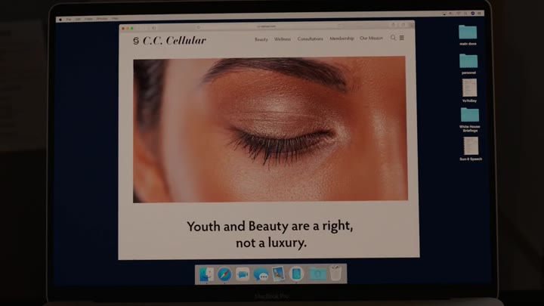Open Preview app in the dock
The image size is (544, 306).
click(x=279, y=274)
